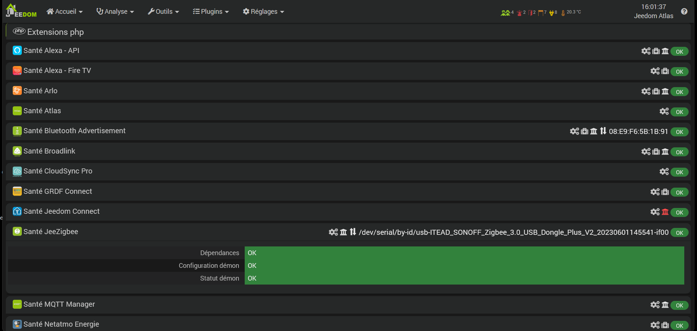
Task: Click the Dépendances status line
Action: click(346, 253)
